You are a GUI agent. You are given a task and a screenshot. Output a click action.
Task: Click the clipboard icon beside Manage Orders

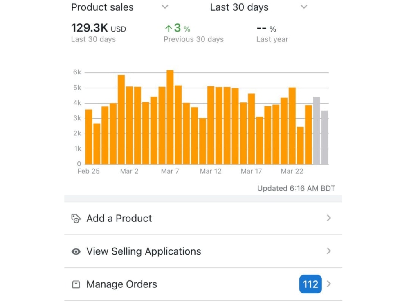pos(76,284)
